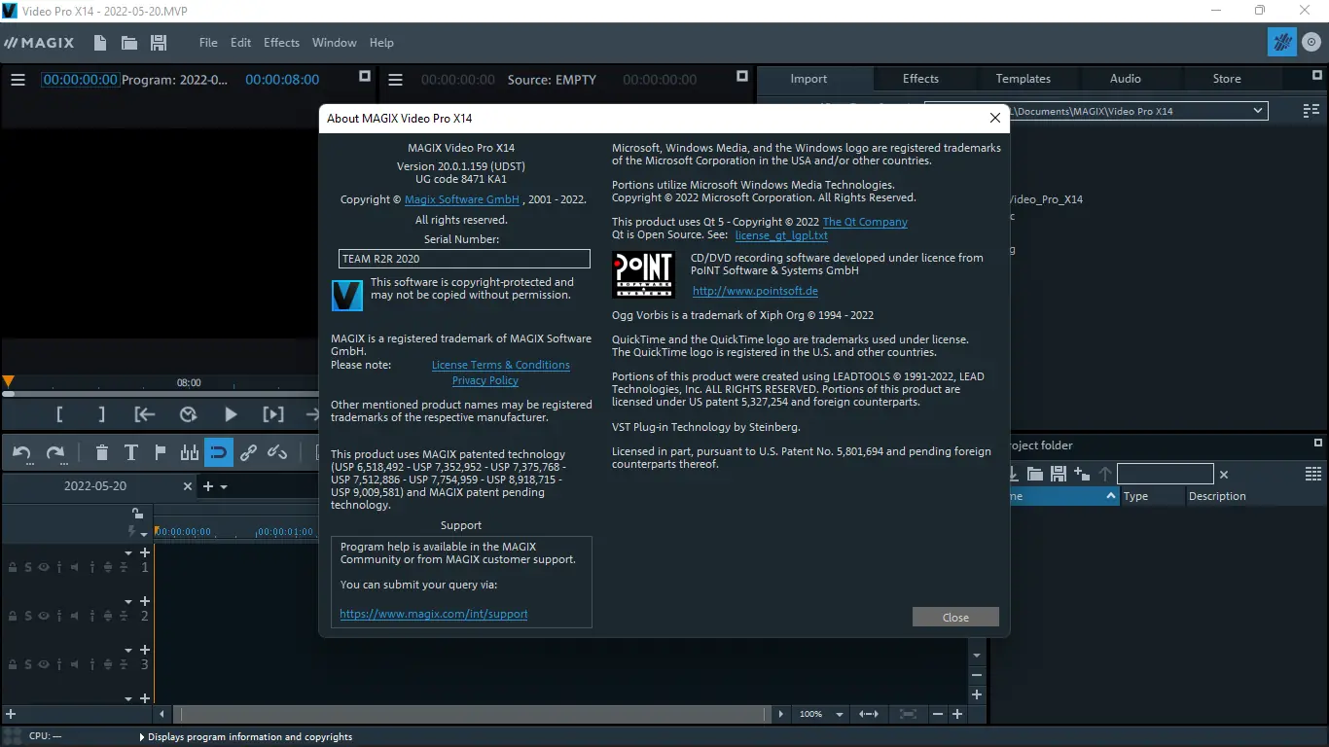
Task: Click the disc burn icon at top right
Action: (1311, 42)
